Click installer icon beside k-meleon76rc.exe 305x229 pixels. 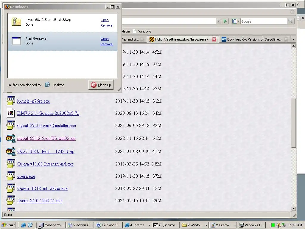pos(11,100)
